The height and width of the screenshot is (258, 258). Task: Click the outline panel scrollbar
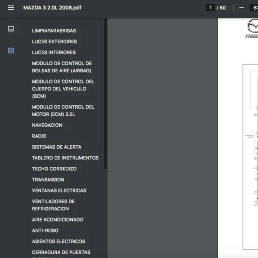tap(105, 94)
